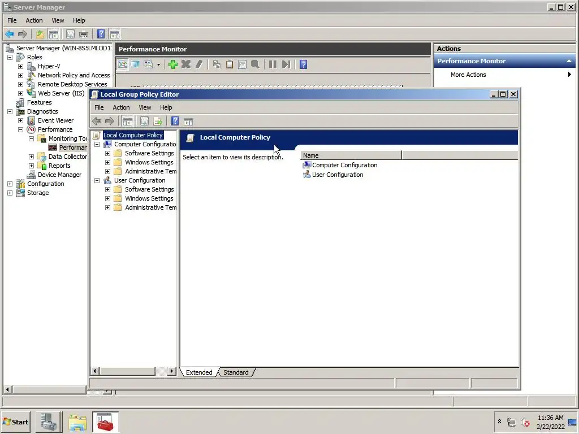Select Web Server (IIS) role
579x434 pixels.
click(61, 93)
